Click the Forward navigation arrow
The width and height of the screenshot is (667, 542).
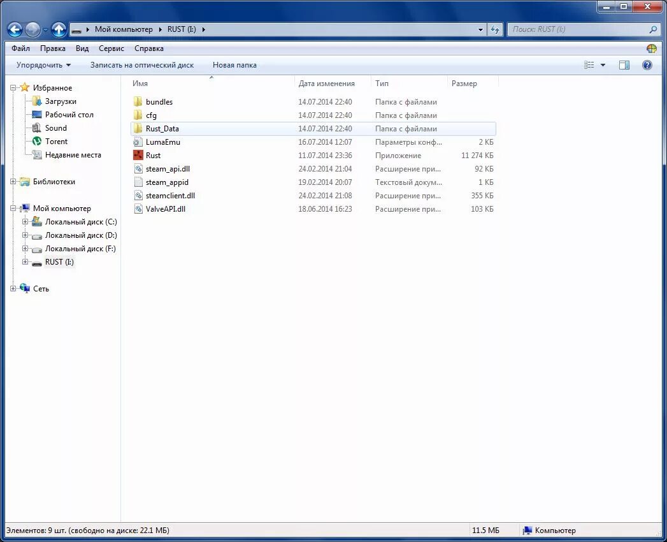point(32,29)
